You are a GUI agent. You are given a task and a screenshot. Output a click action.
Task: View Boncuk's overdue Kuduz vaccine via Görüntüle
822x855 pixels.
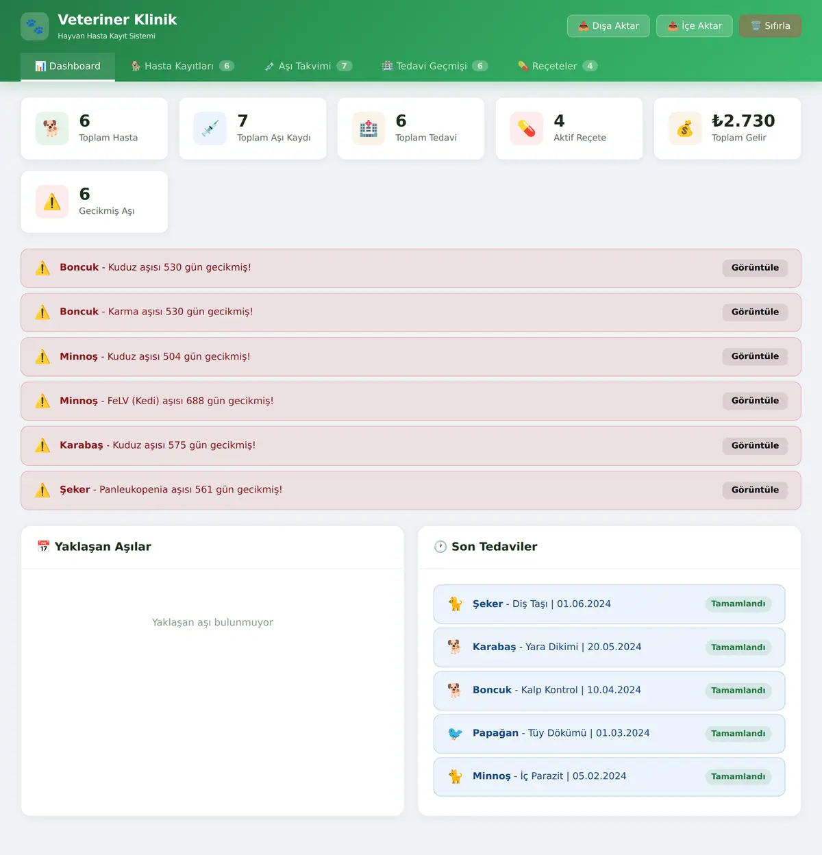[755, 268]
